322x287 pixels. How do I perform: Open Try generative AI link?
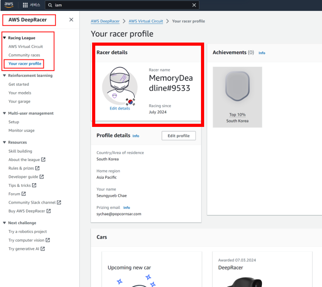[x=24, y=249]
